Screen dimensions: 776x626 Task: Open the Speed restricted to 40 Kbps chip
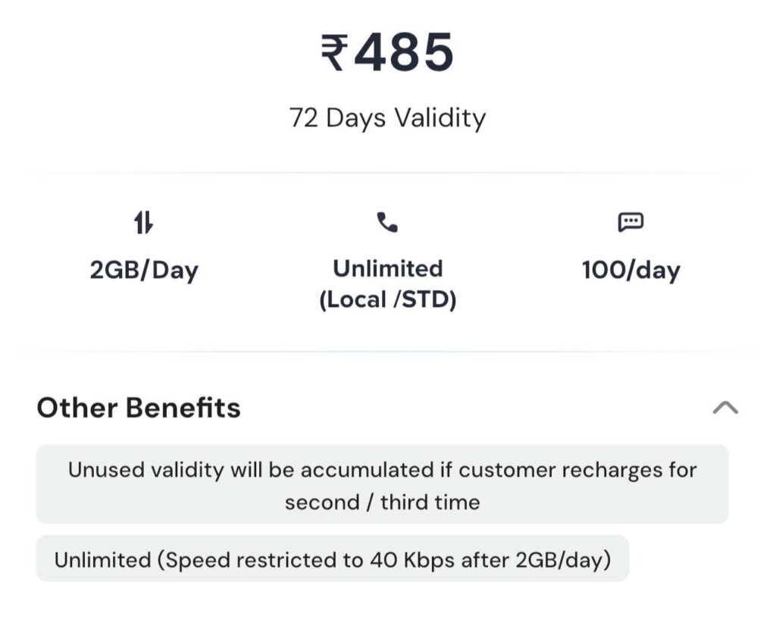tap(333, 559)
